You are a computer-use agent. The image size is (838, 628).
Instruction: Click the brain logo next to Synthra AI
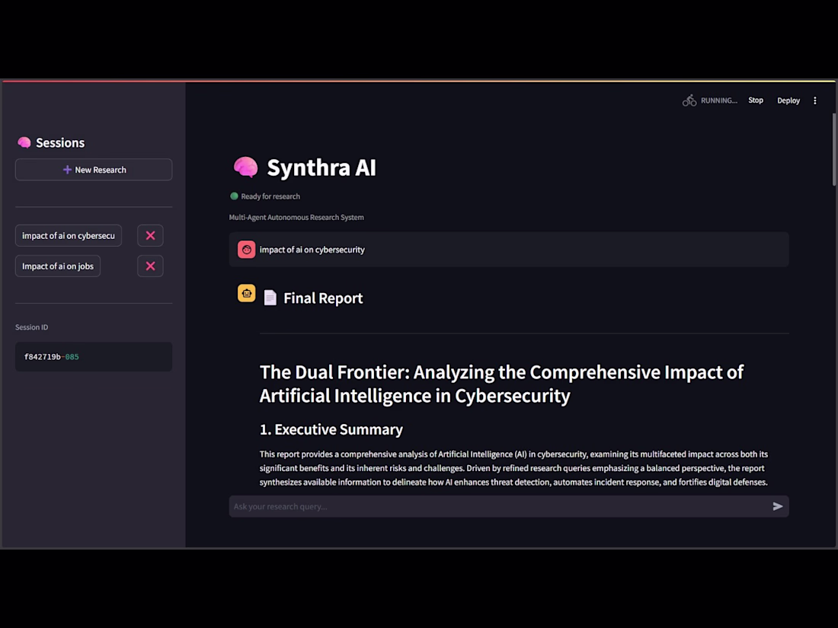tap(246, 167)
